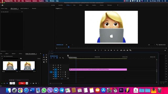The width and height of the screenshot is (168, 94).
Task: Open Program monitor settings wrench
Action: [x=157, y=45]
